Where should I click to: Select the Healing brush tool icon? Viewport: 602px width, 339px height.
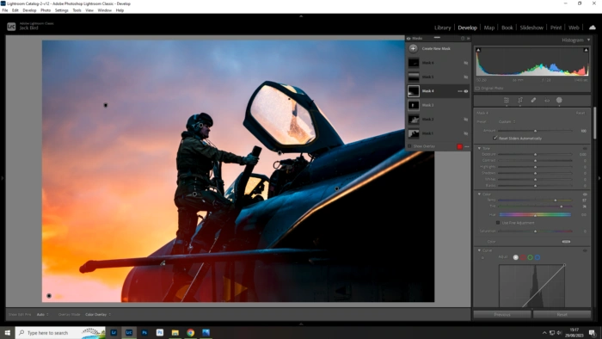[533, 100]
